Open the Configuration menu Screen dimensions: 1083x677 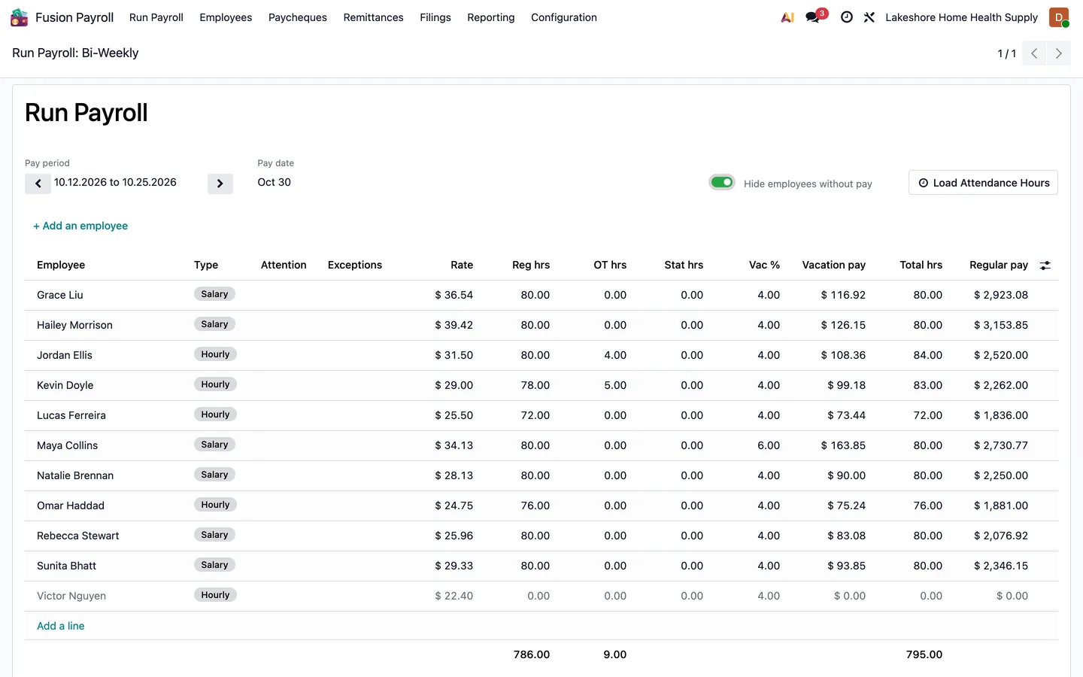tap(564, 17)
